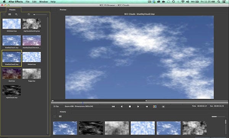Click the History panel vertical scrollbar
Image resolution: width=229 pixels, height=138 pixels.
pos(226,127)
